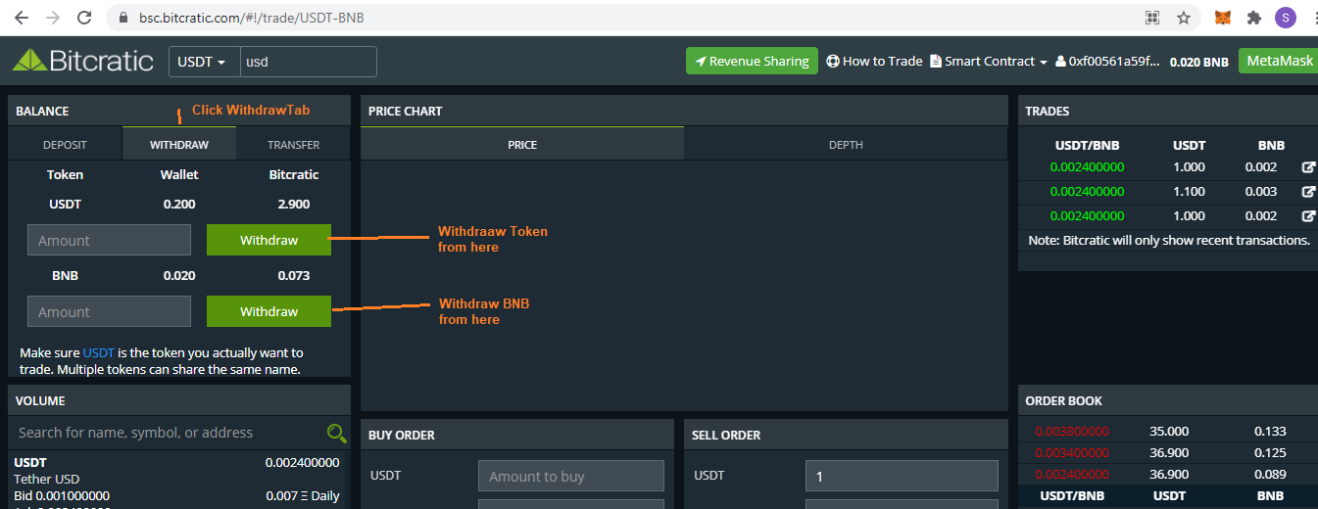Reload the page in browser
The image size is (1318, 509).
84,18
